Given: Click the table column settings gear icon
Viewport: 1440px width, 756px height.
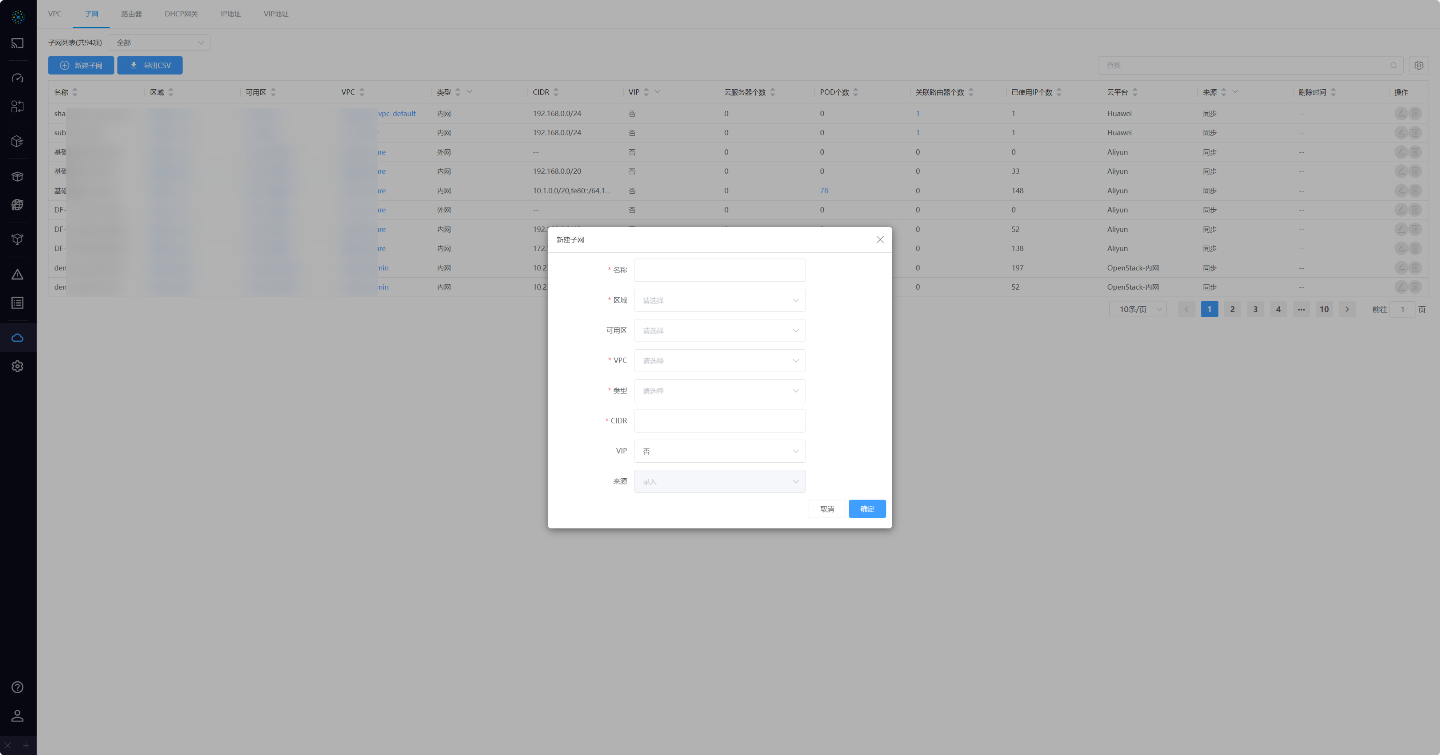Looking at the screenshot, I should [x=1419, y=65].
